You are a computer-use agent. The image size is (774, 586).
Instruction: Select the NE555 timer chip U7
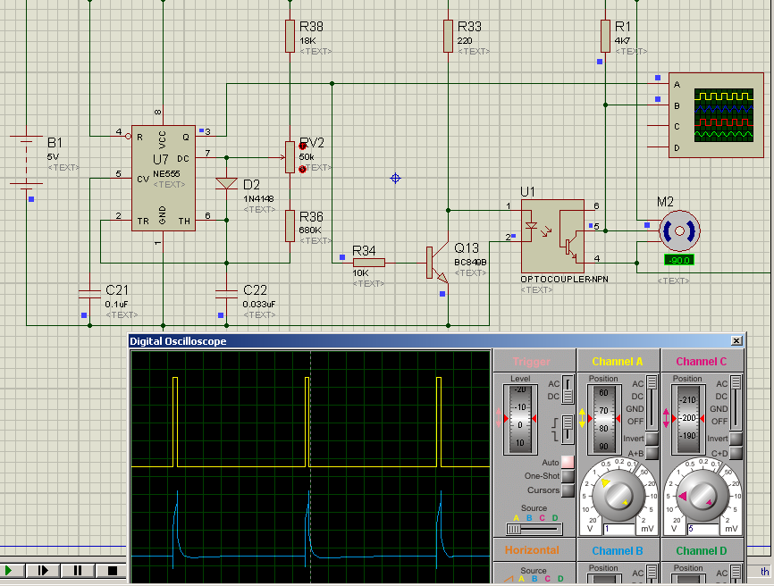pyautogui.click(x=163, y=177)
